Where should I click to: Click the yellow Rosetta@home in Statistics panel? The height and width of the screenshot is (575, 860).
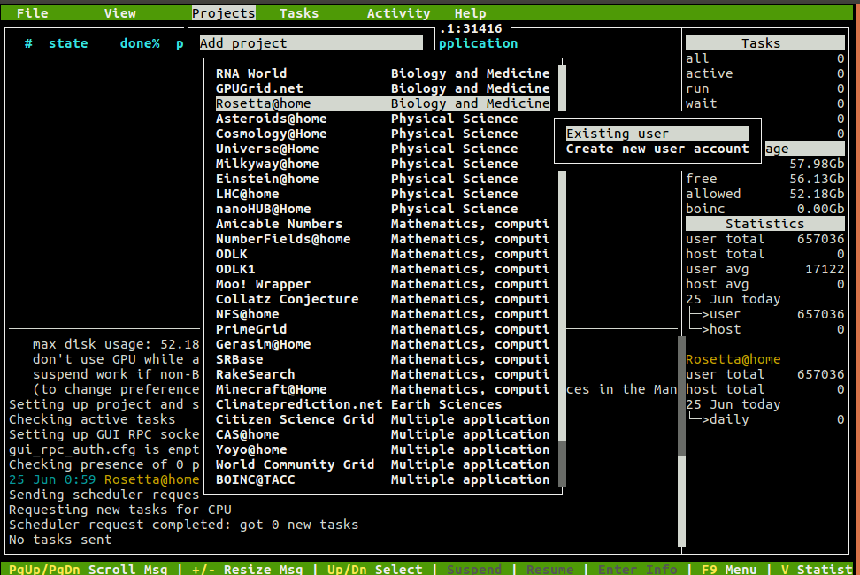click(733, 359)
